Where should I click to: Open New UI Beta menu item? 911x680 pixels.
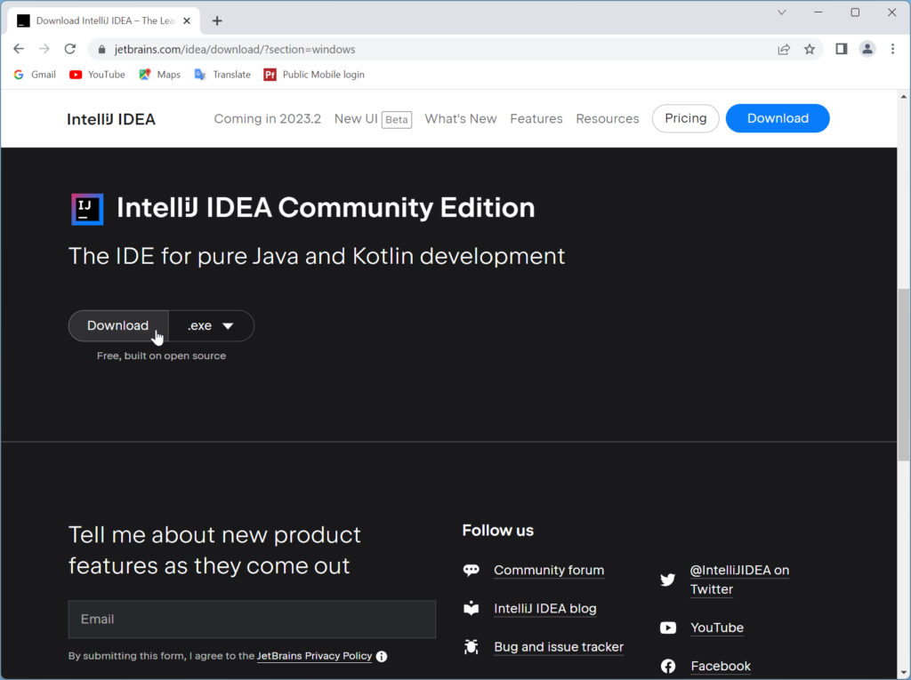pyautogui.click(x=373, y=119)
